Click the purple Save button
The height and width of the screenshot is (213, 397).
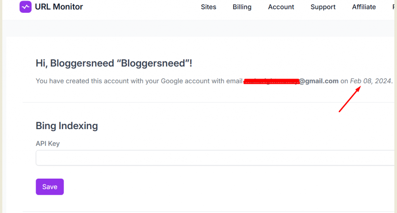50,187
